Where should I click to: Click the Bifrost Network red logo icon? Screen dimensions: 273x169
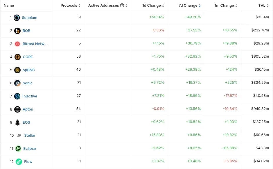pos(17,44)
